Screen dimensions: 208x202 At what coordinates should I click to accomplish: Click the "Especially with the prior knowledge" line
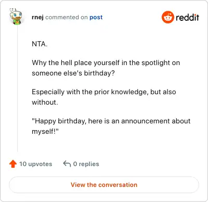(104, 92)
